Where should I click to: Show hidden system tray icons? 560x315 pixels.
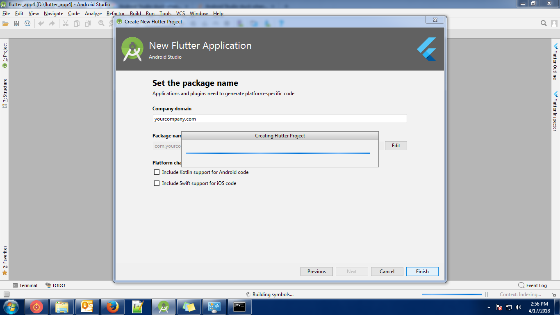click(x=489, y=307)
